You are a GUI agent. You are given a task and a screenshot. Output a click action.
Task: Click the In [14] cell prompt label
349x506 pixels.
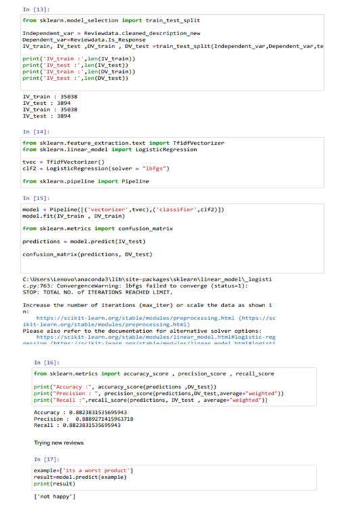(x=36, y=132)
